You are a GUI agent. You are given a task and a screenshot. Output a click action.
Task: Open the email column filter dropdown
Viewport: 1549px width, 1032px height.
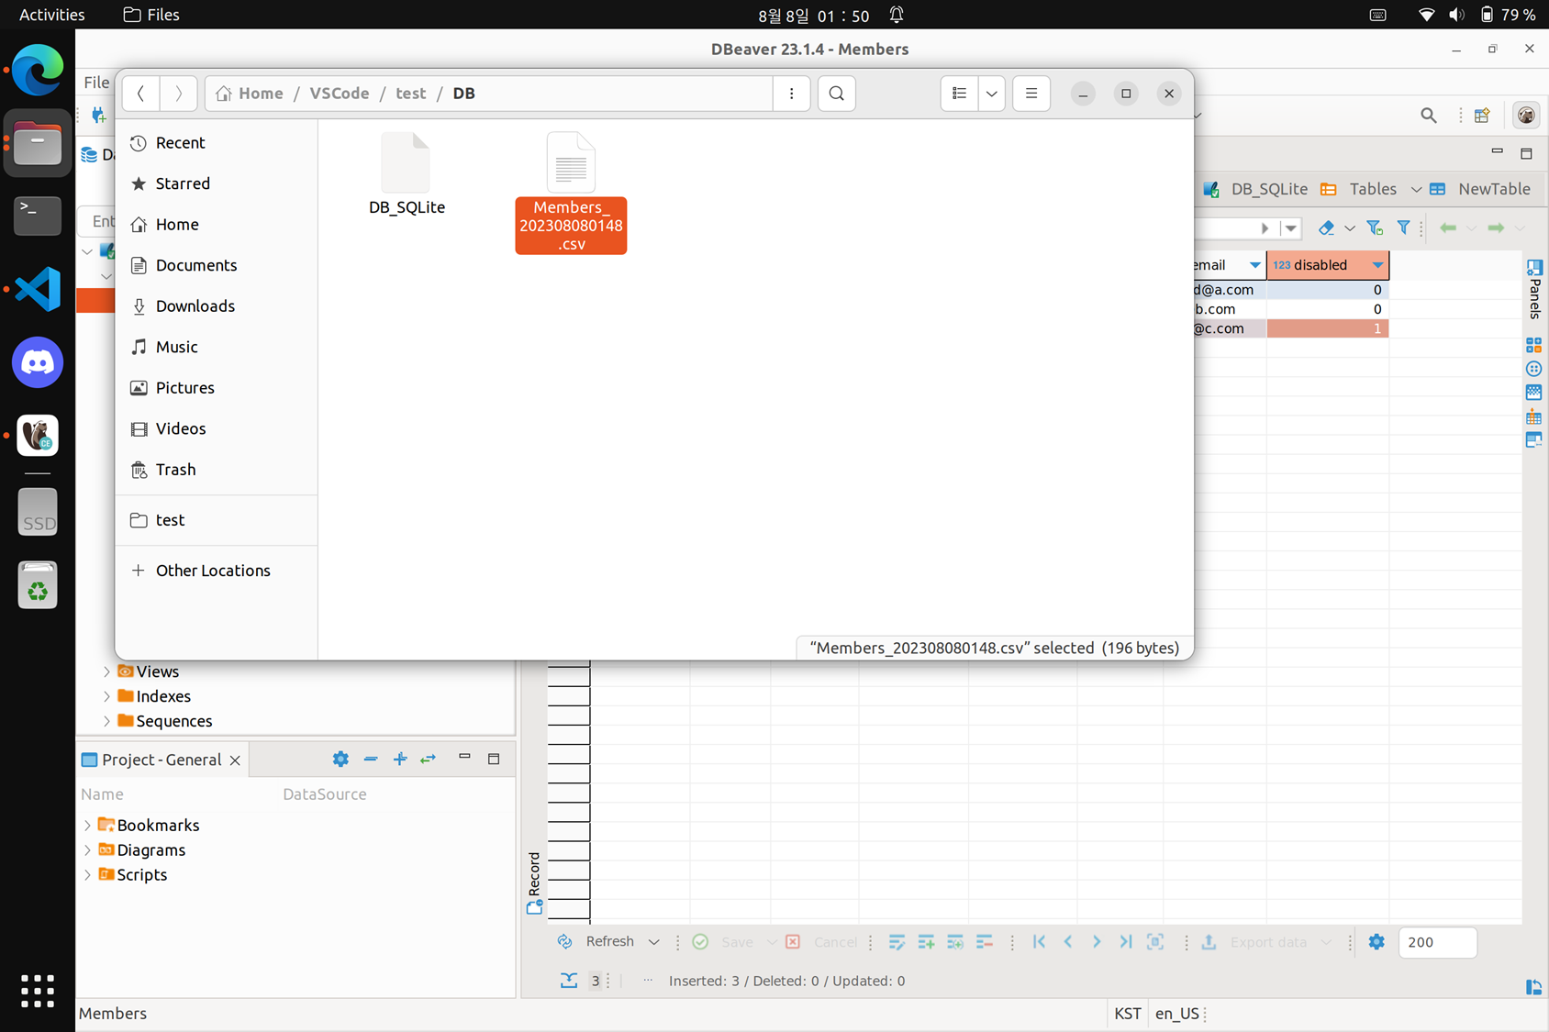click(x=1254, y=265)
